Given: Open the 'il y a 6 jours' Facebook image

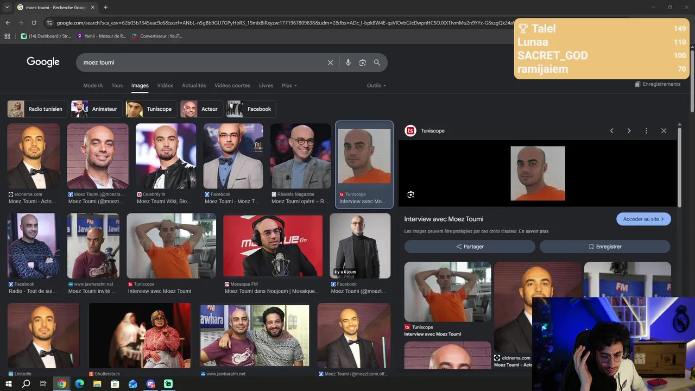Looking at the screenshot, I should pos(360,247).
